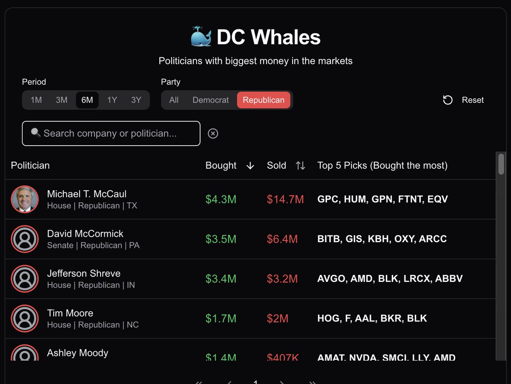Filter party by Democrat
511x384 pixels.
pyautogui.click(x=211, y=100)
